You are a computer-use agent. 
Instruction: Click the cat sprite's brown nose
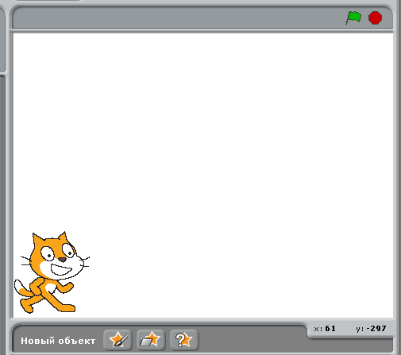(x=63, y=260)
